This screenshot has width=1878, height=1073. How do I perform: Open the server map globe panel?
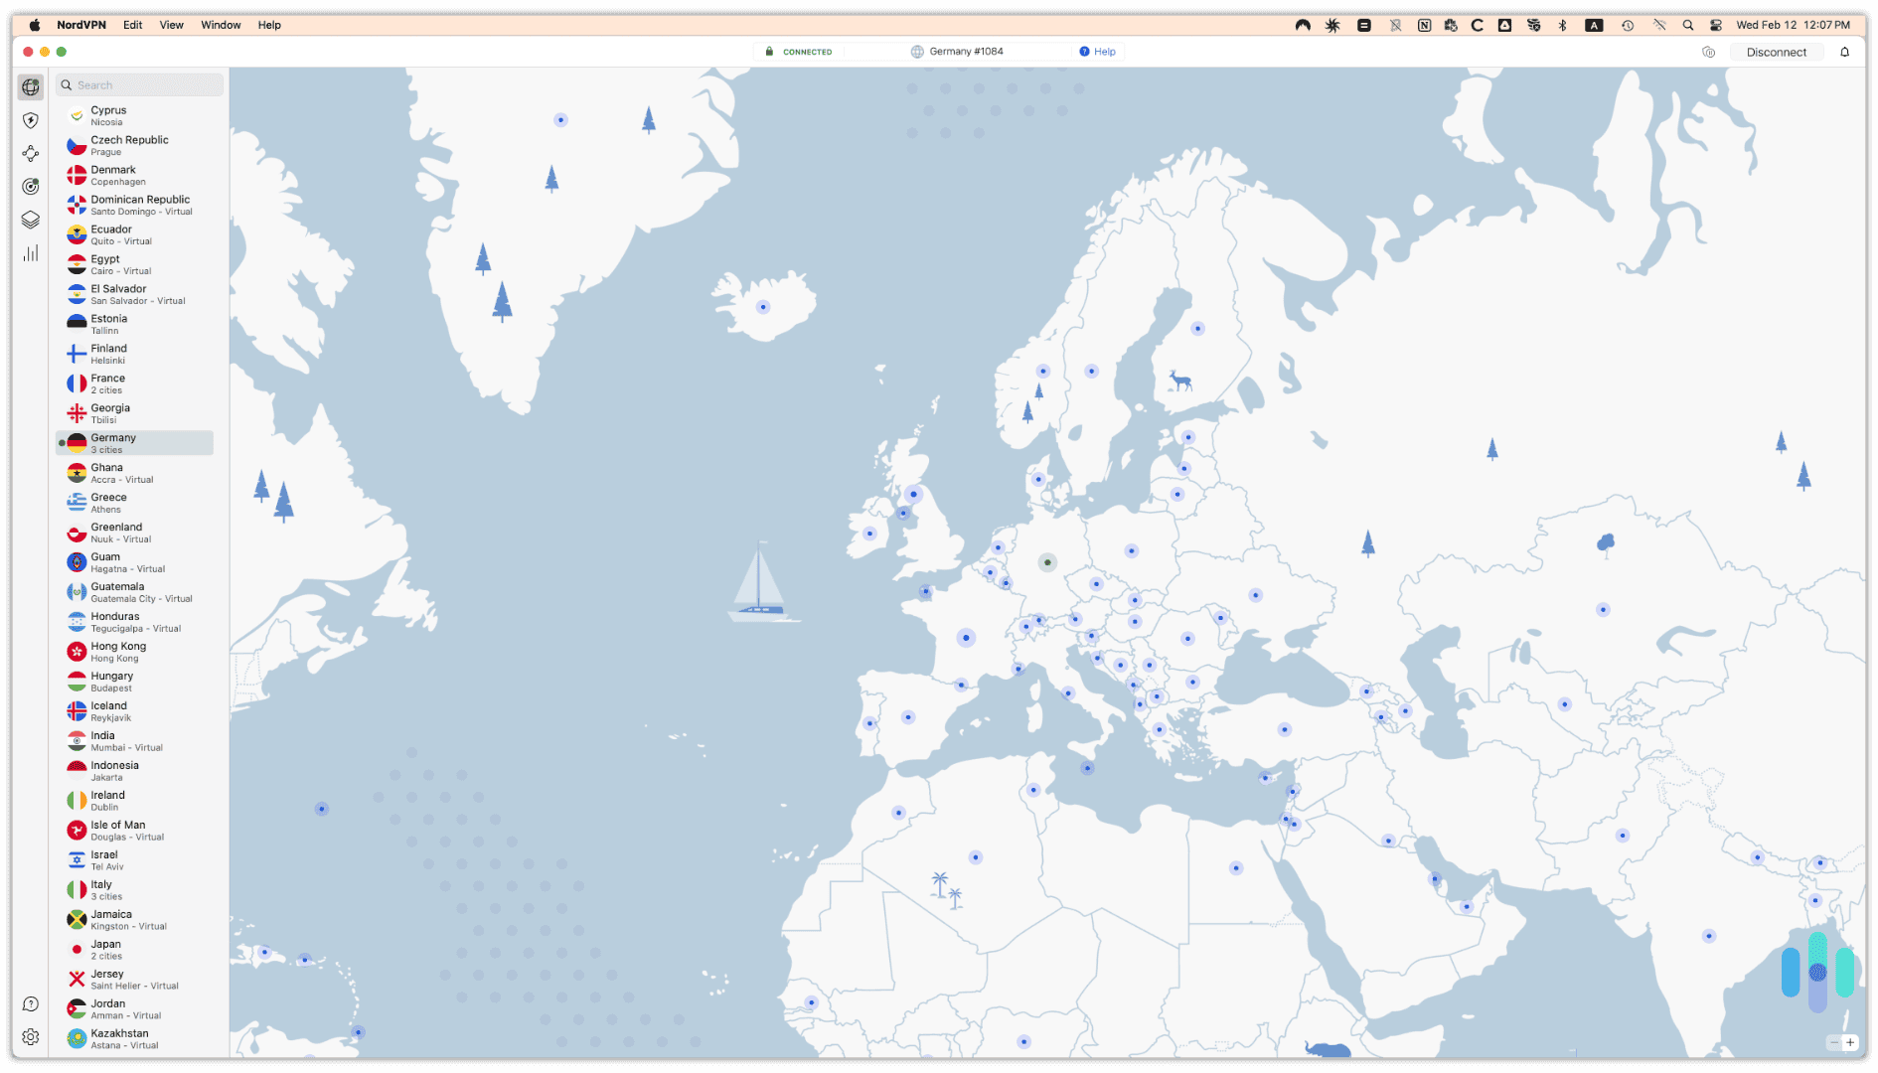coord(30,87)
